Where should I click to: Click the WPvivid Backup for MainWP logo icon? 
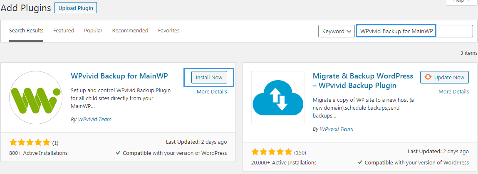coord(36,97)
